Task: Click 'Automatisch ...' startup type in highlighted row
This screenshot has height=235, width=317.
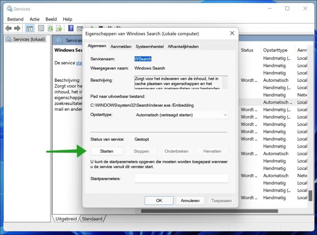Action: click(x=278, y=102)
